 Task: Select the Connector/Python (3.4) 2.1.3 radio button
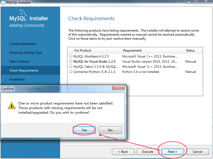[x=71, y=72]
